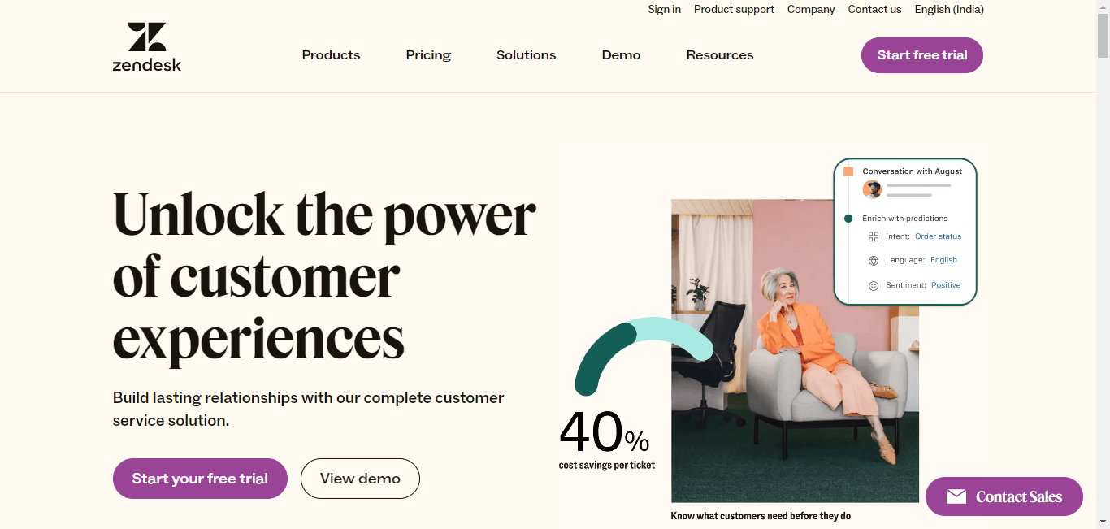Select Resources in the navigation bar

(x=720, y=54)
